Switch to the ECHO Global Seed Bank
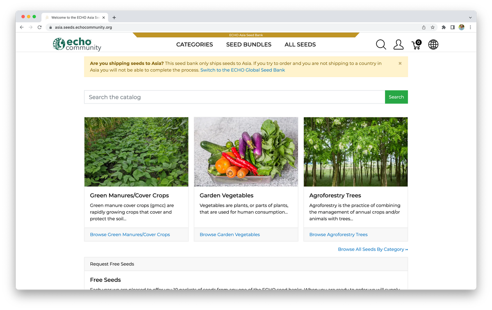492x310 pixels. click(242, 70)
